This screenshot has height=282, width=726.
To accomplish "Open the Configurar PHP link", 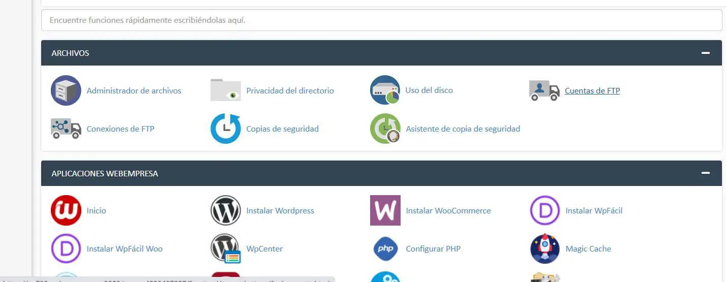I will [433, 248].
